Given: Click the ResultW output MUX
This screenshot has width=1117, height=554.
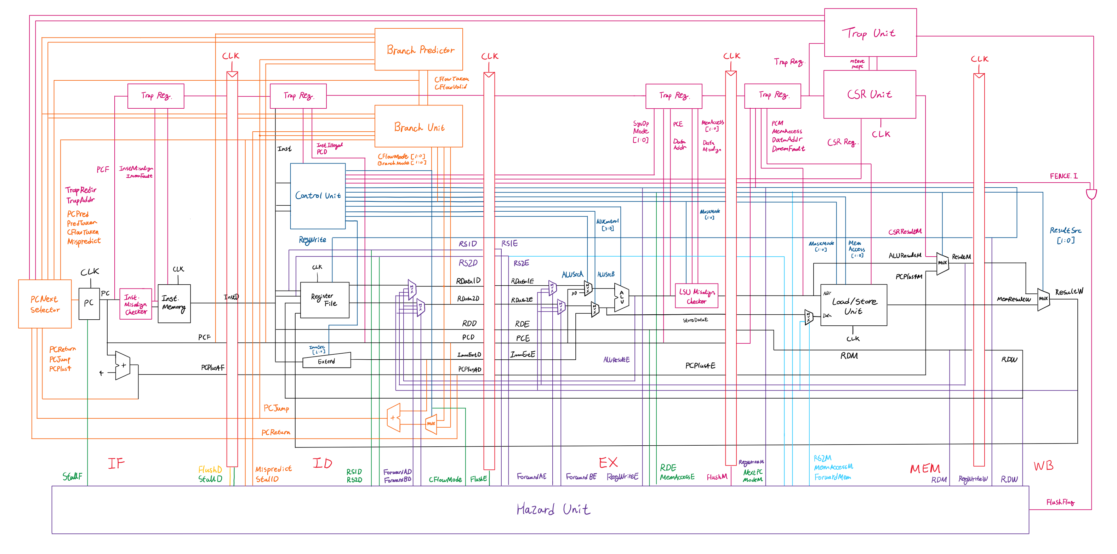Looking at the screenshot, I should 1043,299.
